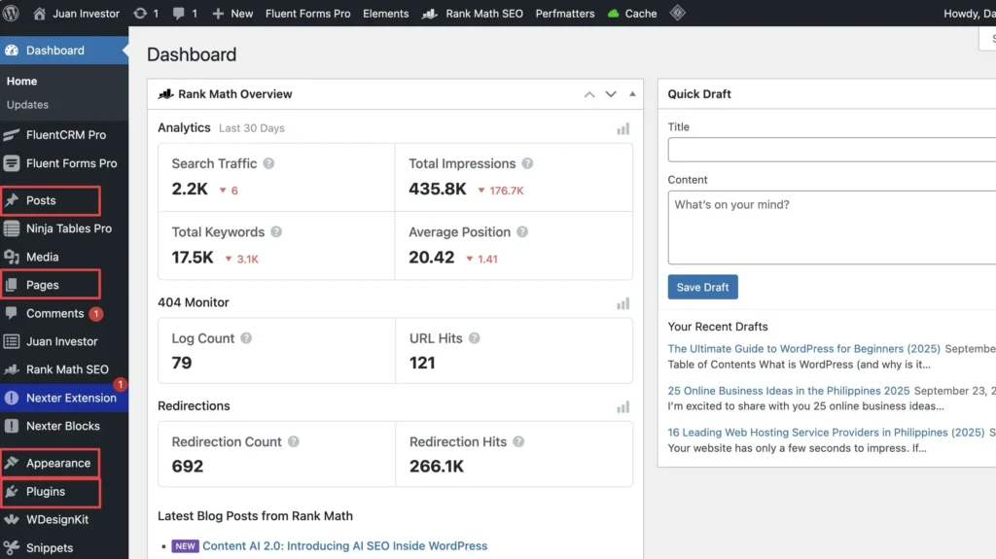Click the WordPress logo icon in admin bar

click(11, 13)
